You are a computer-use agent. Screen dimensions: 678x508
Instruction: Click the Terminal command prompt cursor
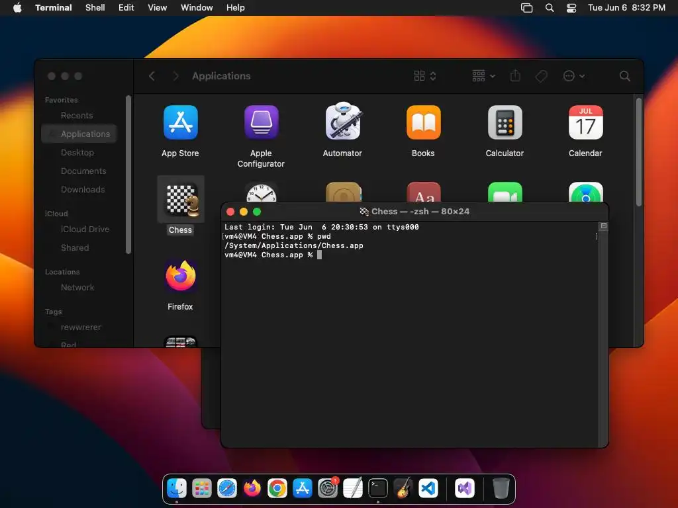tap(319, 255)
